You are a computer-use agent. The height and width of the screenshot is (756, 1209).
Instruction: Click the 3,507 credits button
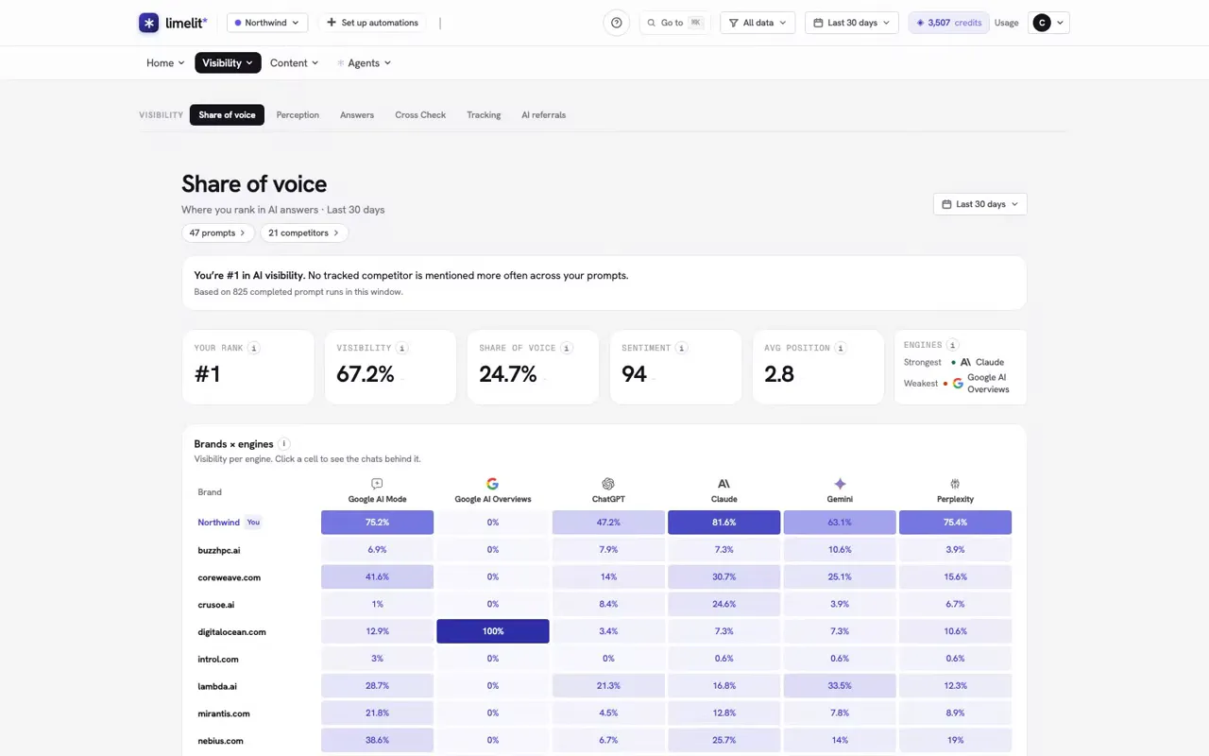click(948, 23)
